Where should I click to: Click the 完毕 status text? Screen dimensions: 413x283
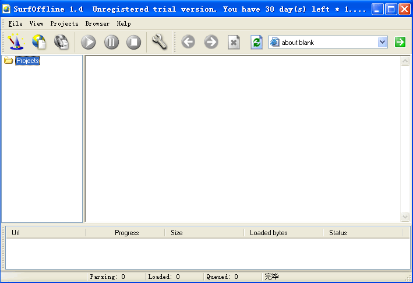(x=271, y=277)
